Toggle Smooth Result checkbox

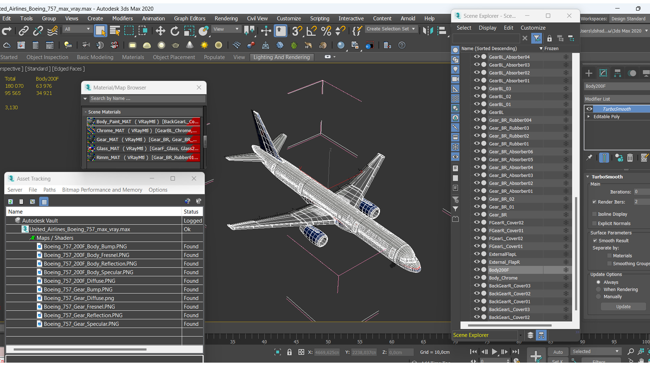coord(595,241)
